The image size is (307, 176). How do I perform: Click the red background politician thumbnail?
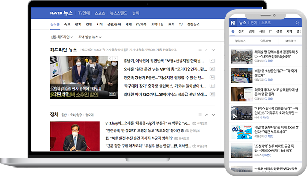[75, 136]
